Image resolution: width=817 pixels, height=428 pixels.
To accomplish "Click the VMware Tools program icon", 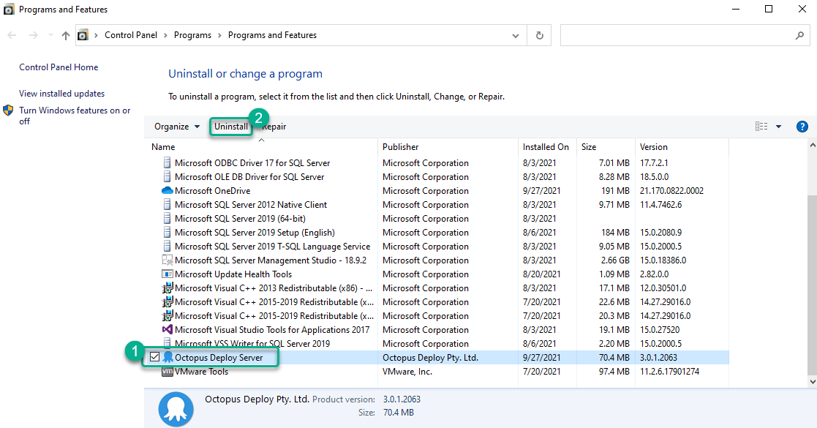I will (167, 371).
